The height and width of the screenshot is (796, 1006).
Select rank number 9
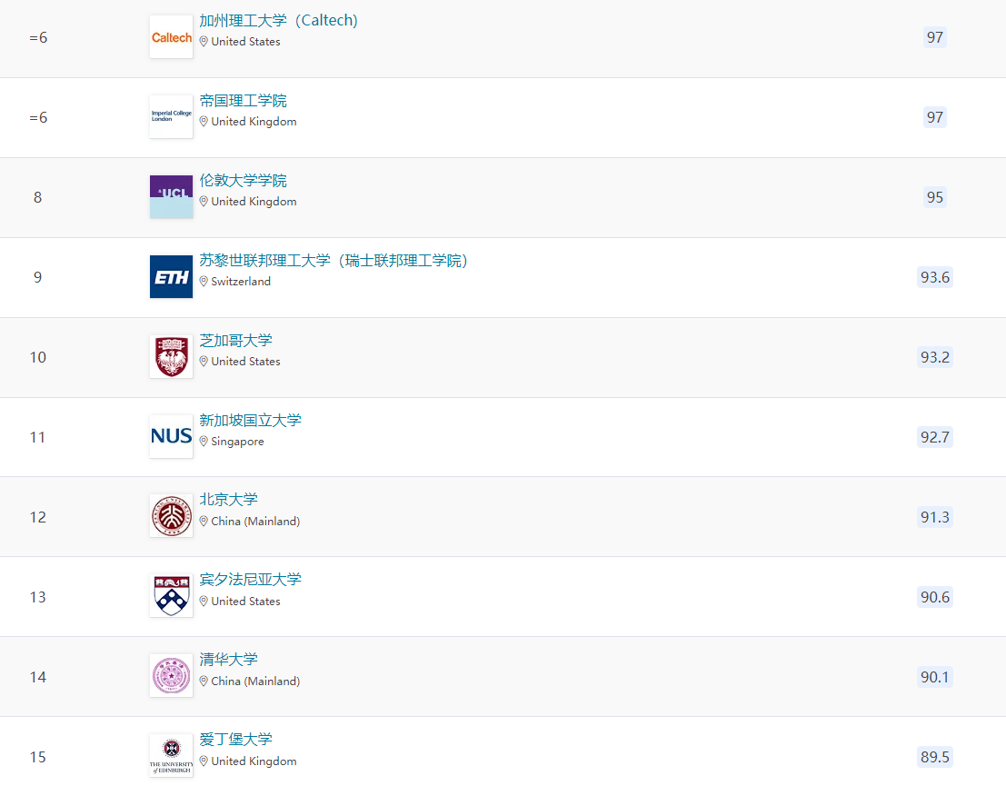pyautogui.click(x=38, y=277)
